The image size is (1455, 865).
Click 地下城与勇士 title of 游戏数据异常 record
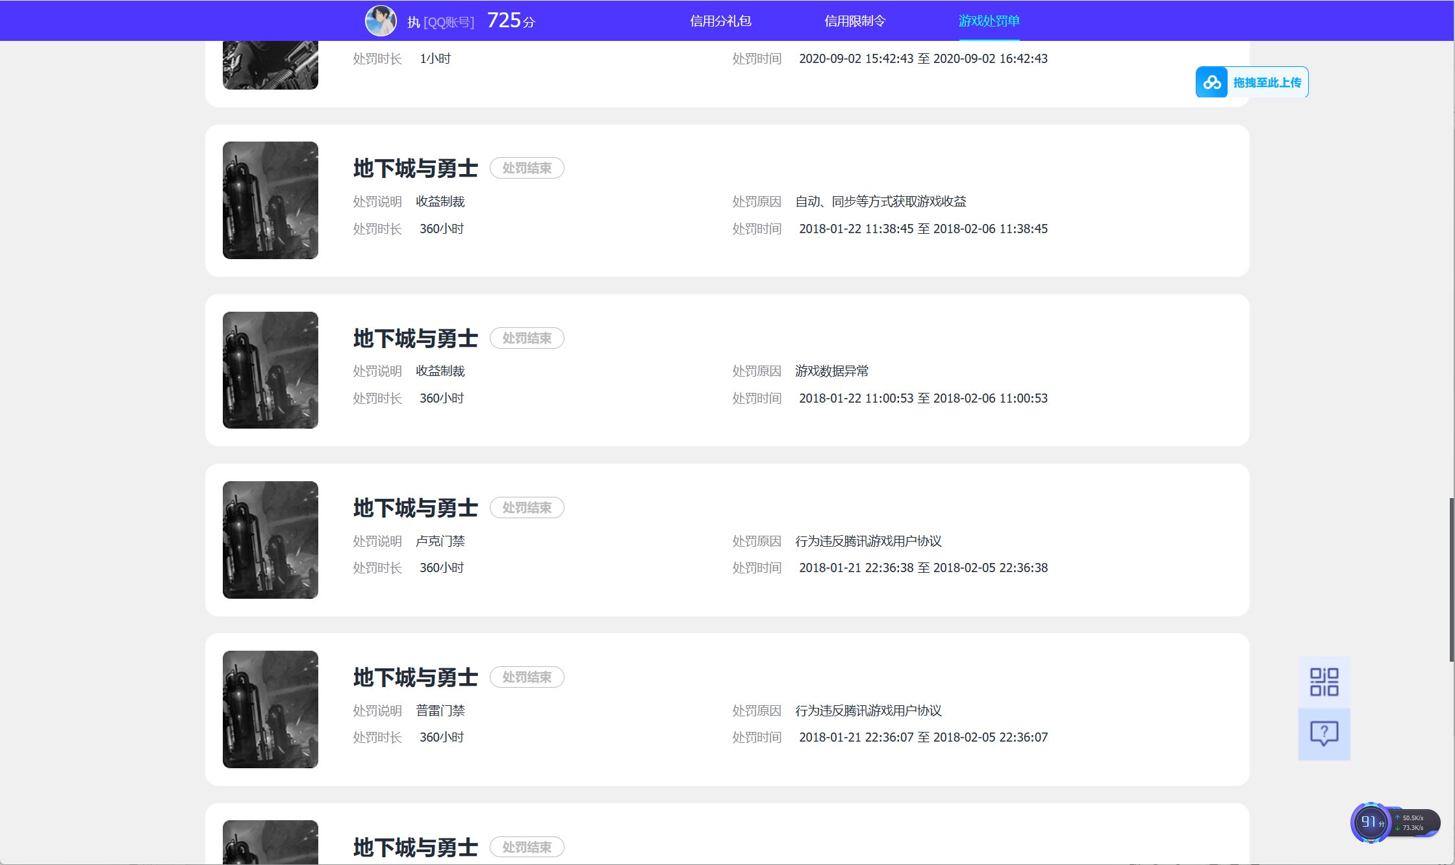(x=415, y=338)
